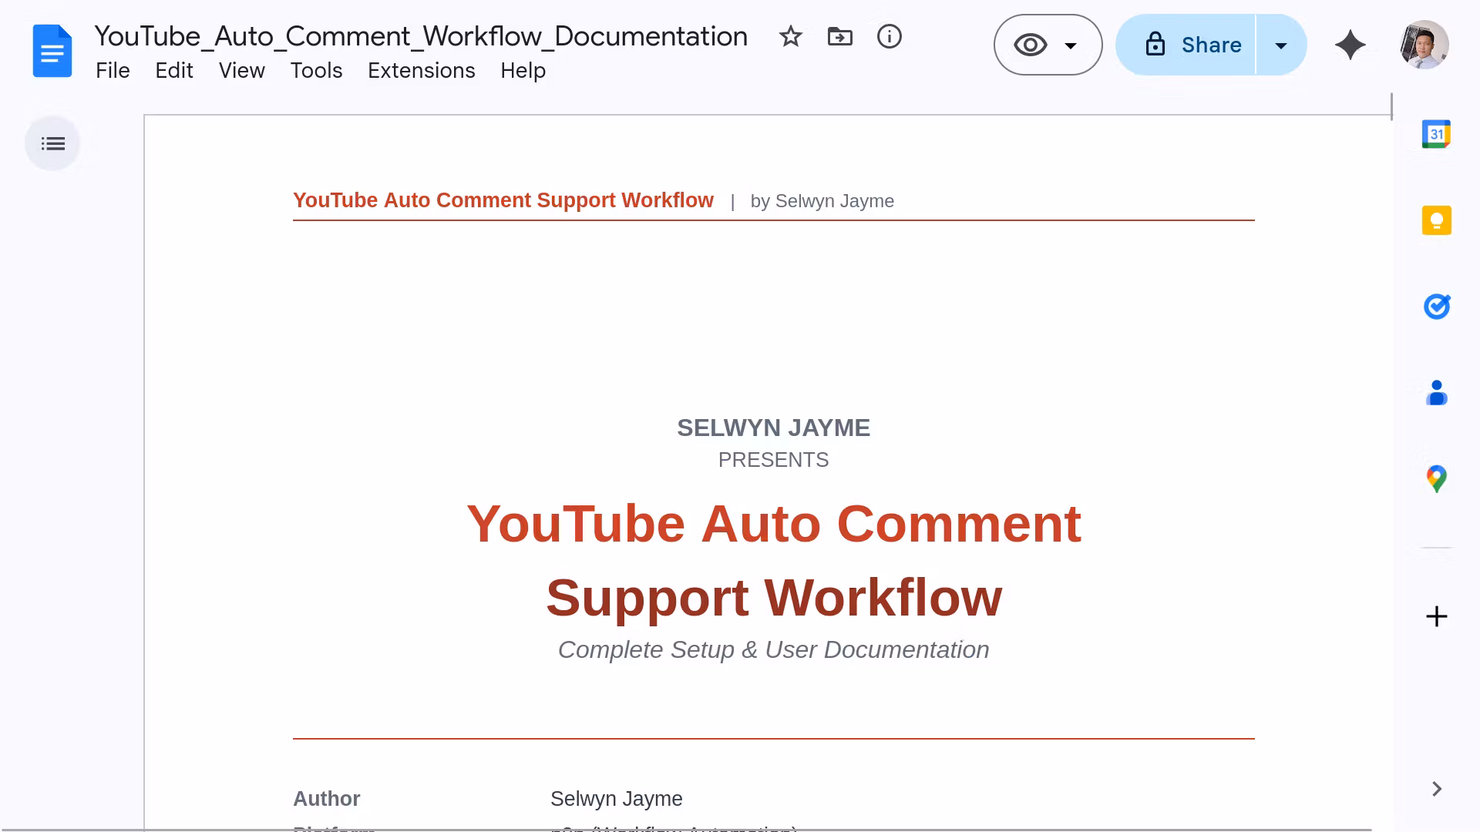
Task: Get add-ons with plus icon
Action: (x=1437, y=616)
